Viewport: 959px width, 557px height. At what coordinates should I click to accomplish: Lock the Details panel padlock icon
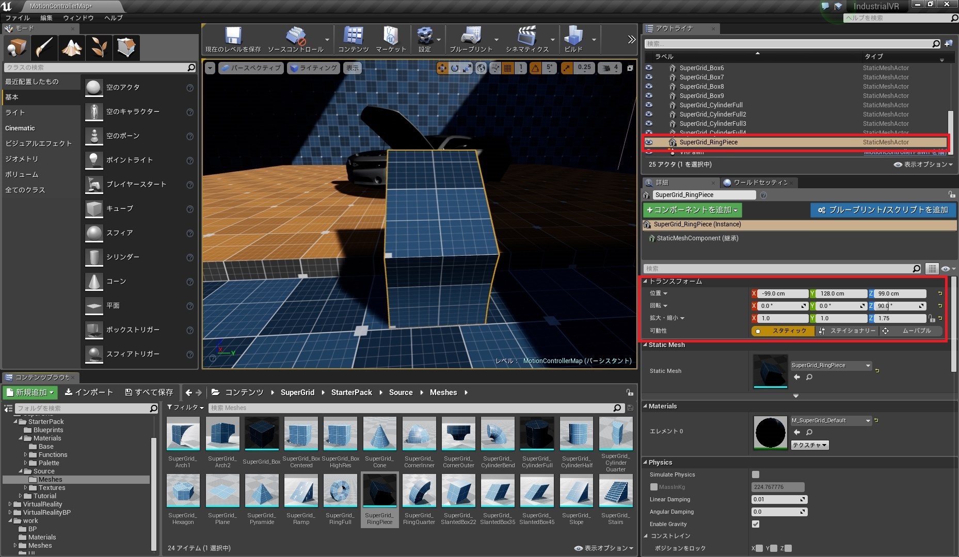951,194
